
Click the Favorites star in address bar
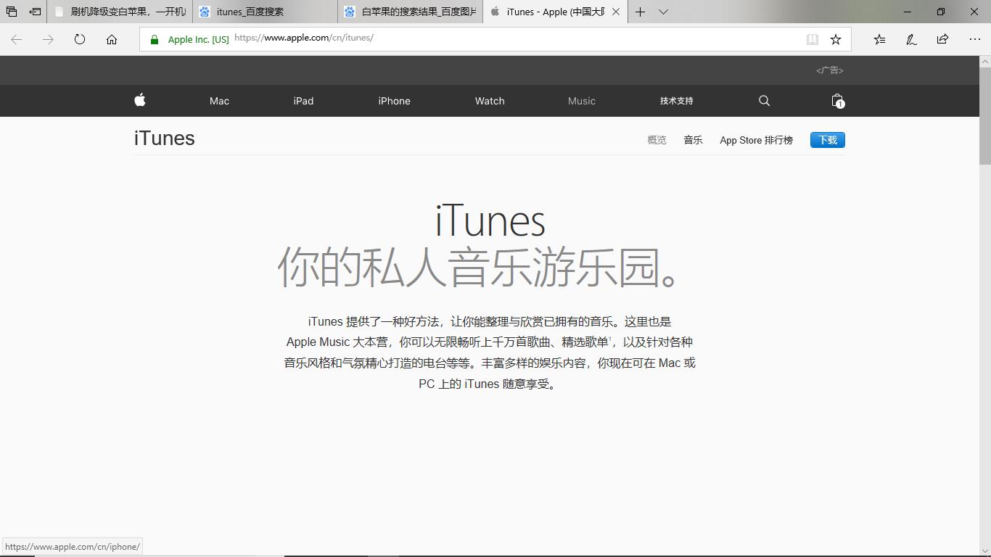[x=835, y=39]
